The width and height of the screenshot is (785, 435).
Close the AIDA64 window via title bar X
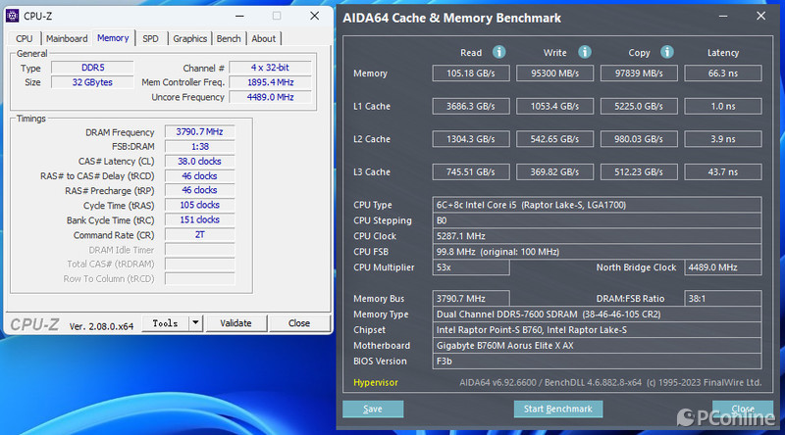(x=761, y=16)
